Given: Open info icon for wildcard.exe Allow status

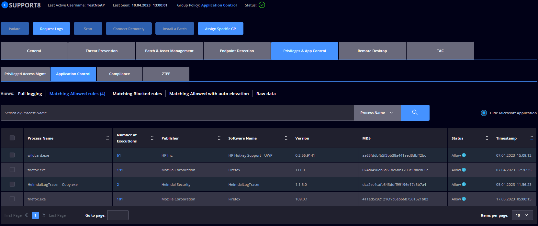Looking at the screenshot, I should (464, 155).
